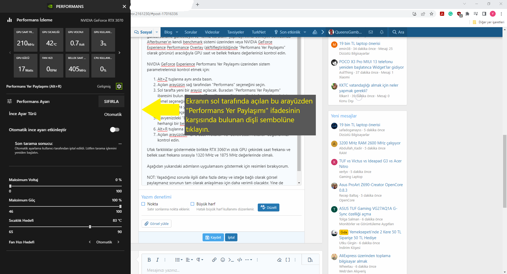Save the post edit with Kaydet
The width and height of the screenshot is (507, 274).
pos(213,237)
